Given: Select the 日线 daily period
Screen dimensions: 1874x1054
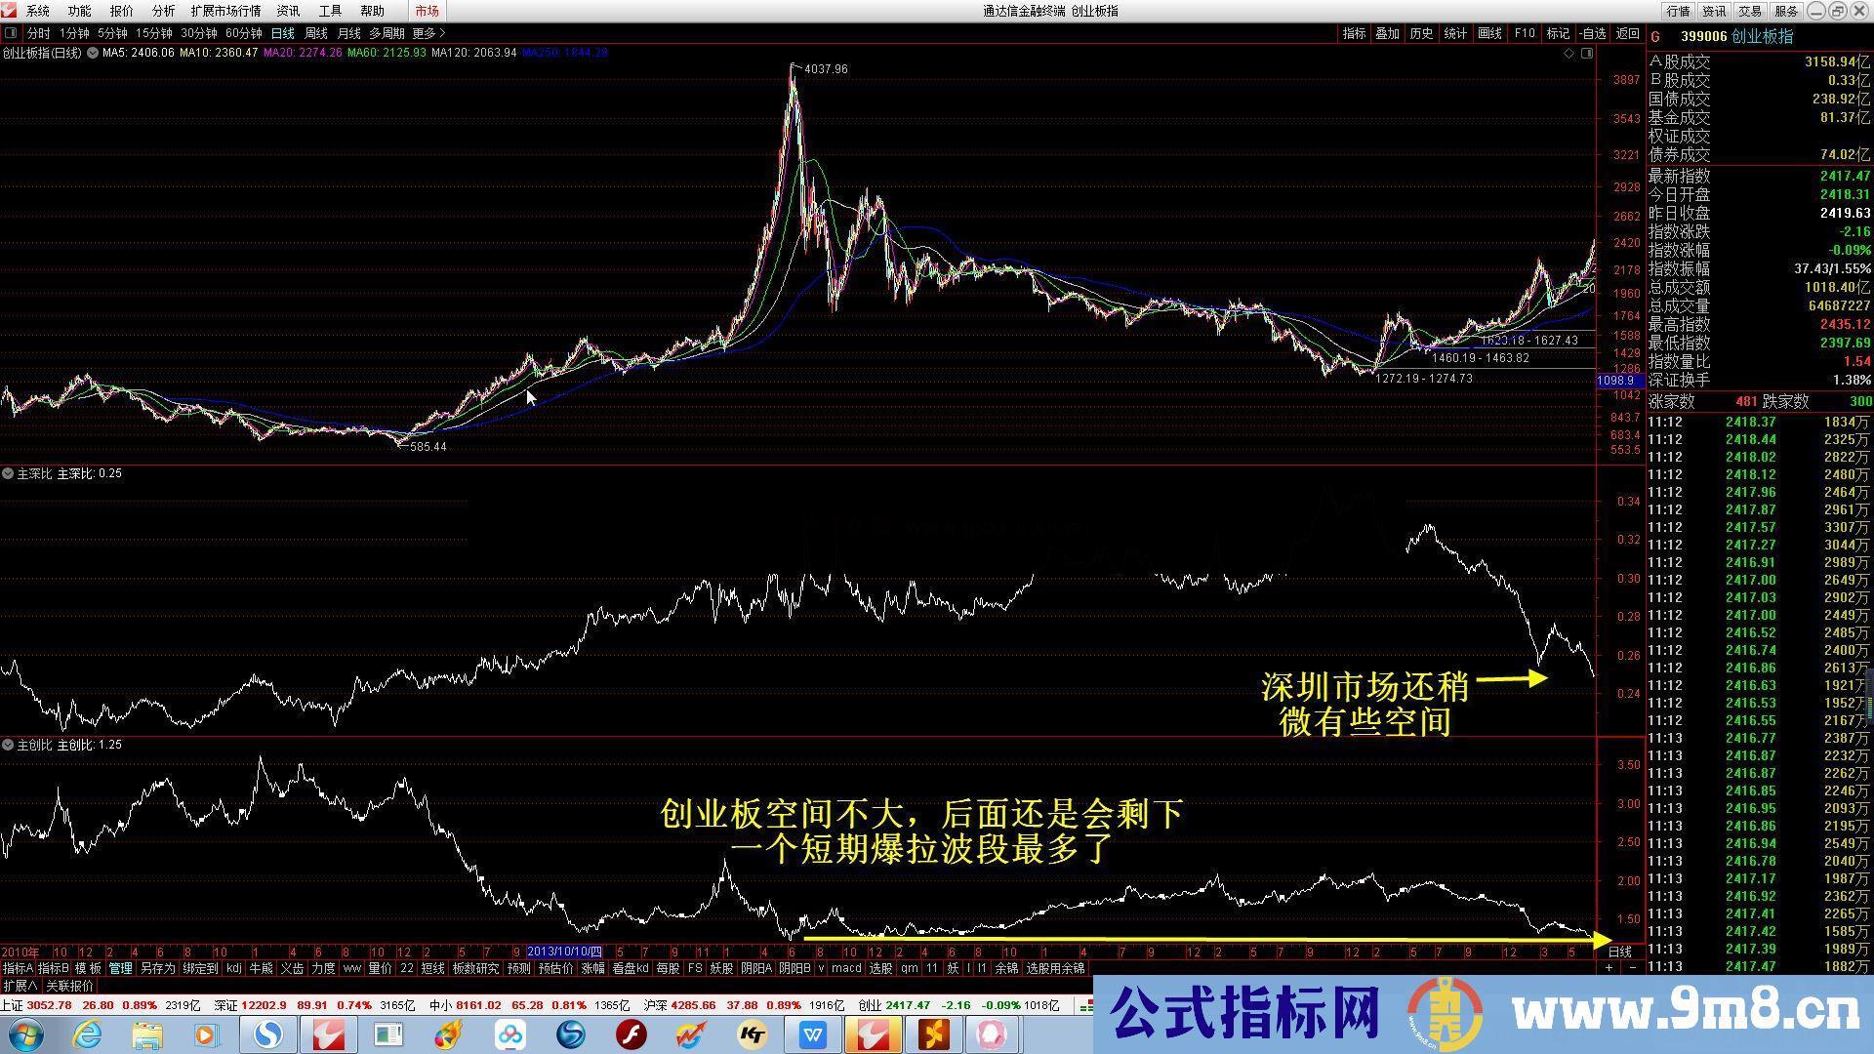Looking at the screenshot, I should tap(282, 33).
